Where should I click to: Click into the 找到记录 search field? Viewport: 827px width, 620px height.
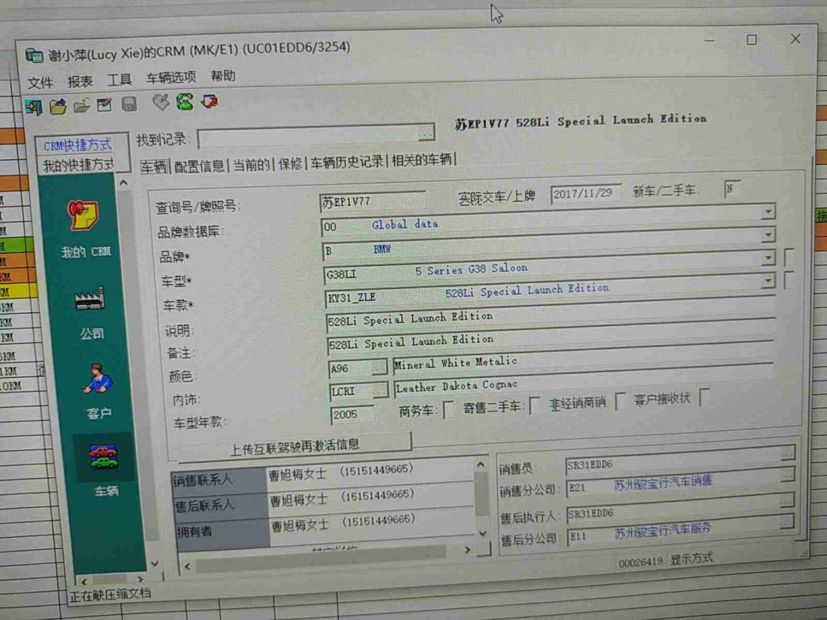[x=309, y=136]
